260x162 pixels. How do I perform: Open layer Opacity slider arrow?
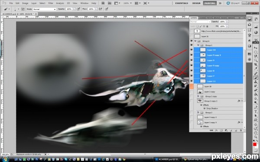(x=227, y=22)
